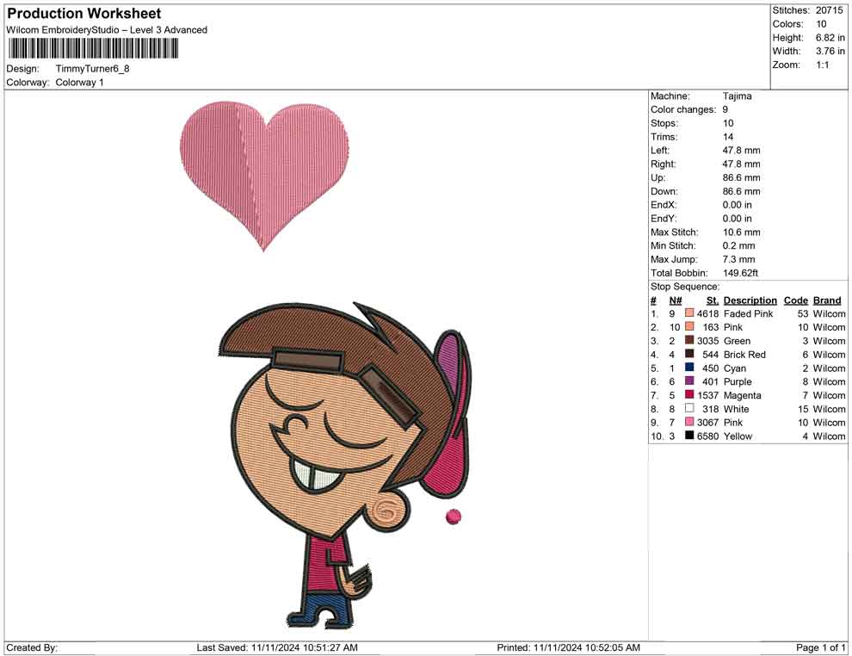This screenshot has height=656, width=852.
Task: Select the TimmyTurner6_8 design name
Action: point(93,69)
